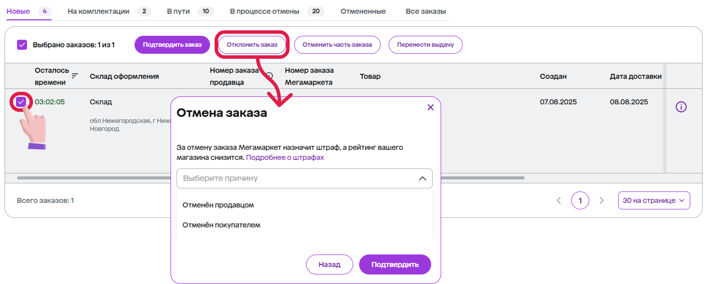Collapse the reason dropdown chevron
The width and height of the screenshot is (709, 284).
click(x=422, y=178)
